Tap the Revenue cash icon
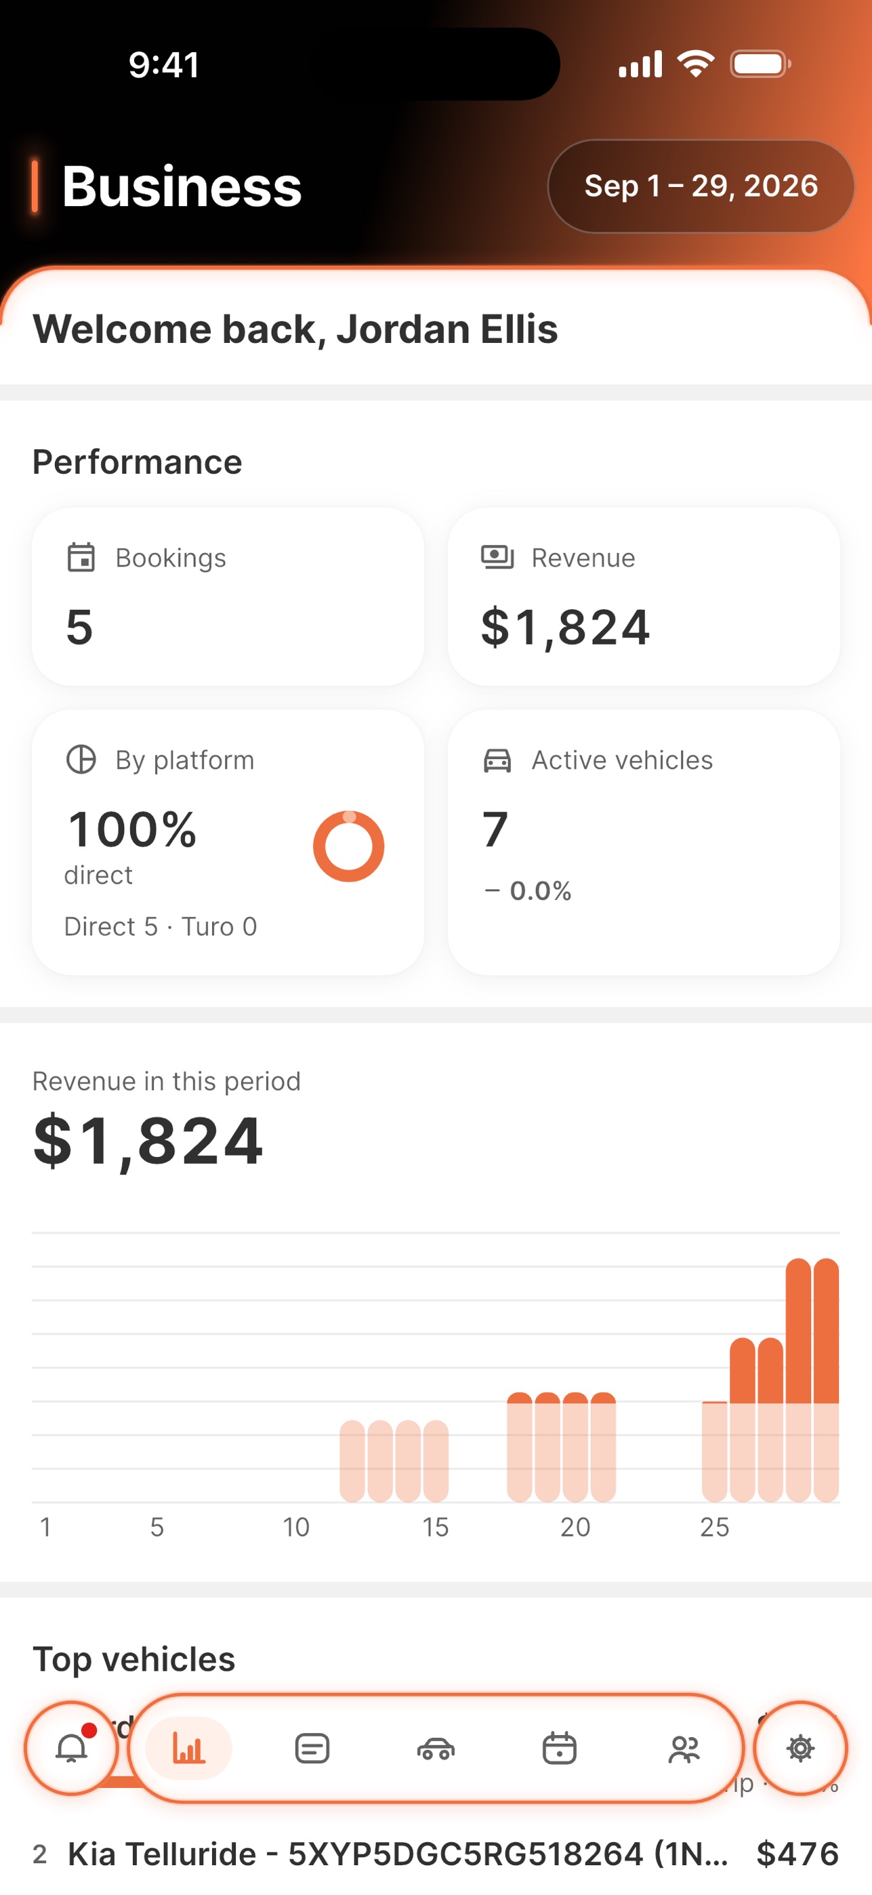The height and width of the screenshot is (1895, 872). tap(497, 557)
